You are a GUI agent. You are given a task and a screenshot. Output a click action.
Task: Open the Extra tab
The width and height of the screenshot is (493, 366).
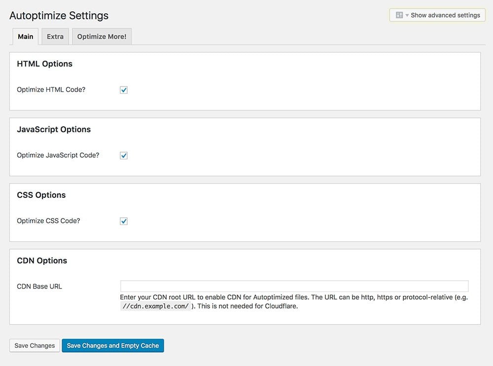(55, 37)
